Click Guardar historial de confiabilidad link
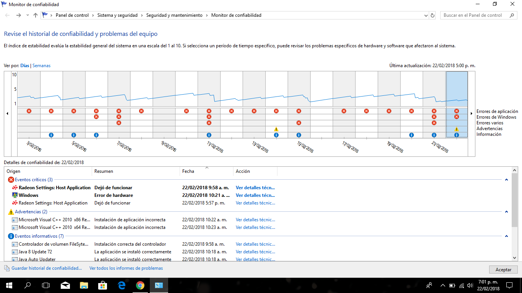 point(47,268)
